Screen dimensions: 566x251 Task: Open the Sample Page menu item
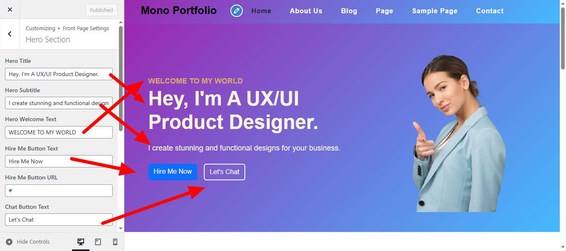435,11
